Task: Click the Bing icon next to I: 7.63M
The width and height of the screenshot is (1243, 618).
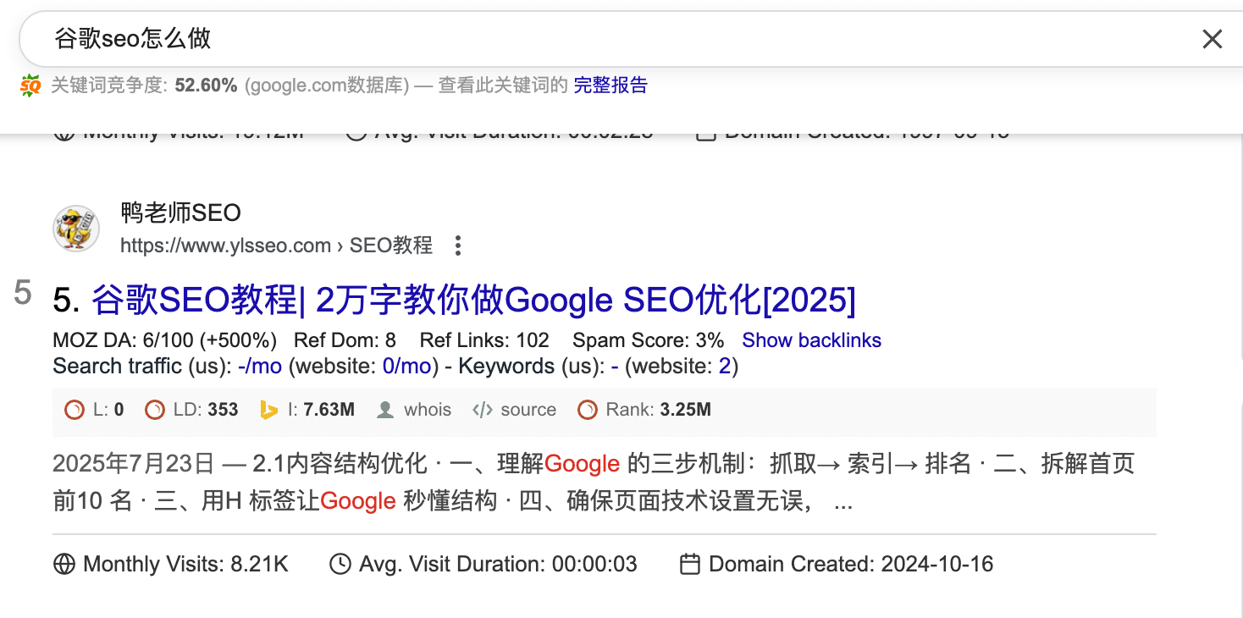Action: coord(269,411)
